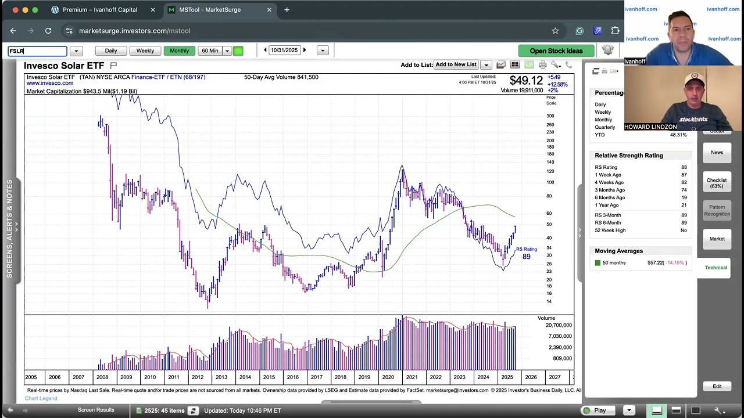Click the date field showing 10/31/2025
Screen dimensions: 744x418
(x=284, y=51)
